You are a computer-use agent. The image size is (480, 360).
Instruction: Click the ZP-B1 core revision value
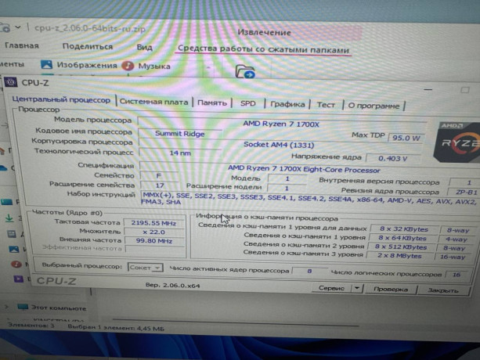point(466,192)
